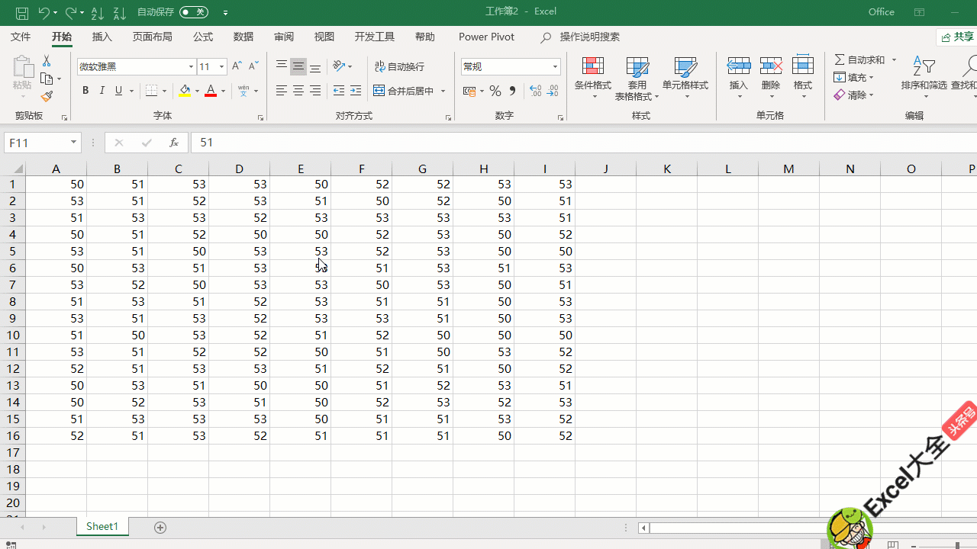Sort descending using the Z-A icon
The height and width of the screenshot is (549, 977).
pos(119,13)
